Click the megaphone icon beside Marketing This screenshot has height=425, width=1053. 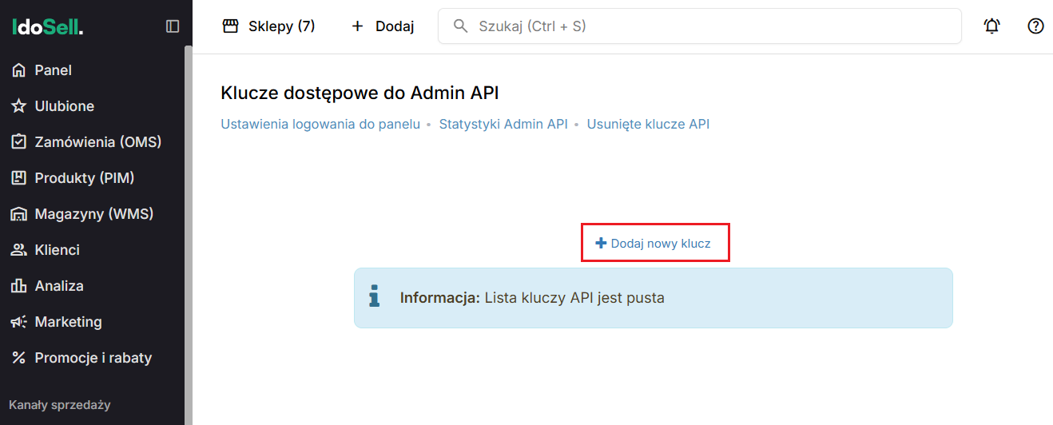tap(18, 322)
